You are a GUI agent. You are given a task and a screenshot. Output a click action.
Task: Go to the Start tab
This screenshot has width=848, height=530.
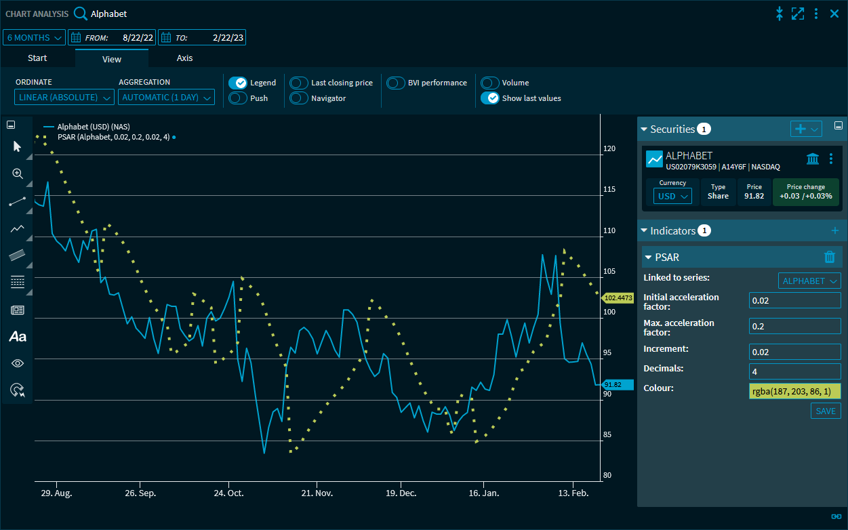coord(37,58)
